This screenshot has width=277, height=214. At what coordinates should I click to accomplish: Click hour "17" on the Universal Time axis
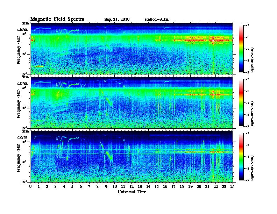point(173,187)
